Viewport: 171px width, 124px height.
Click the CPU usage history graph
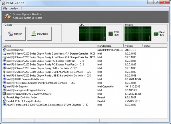pyautogui.click(x=92, y=34)
